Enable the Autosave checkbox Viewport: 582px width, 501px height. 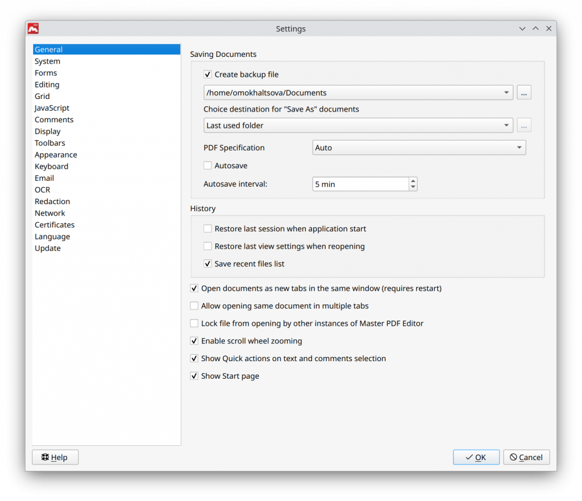[207, 165]
